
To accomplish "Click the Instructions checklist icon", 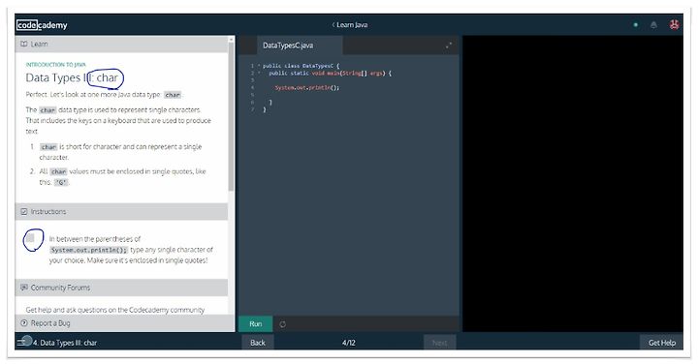I will [24, 212].
